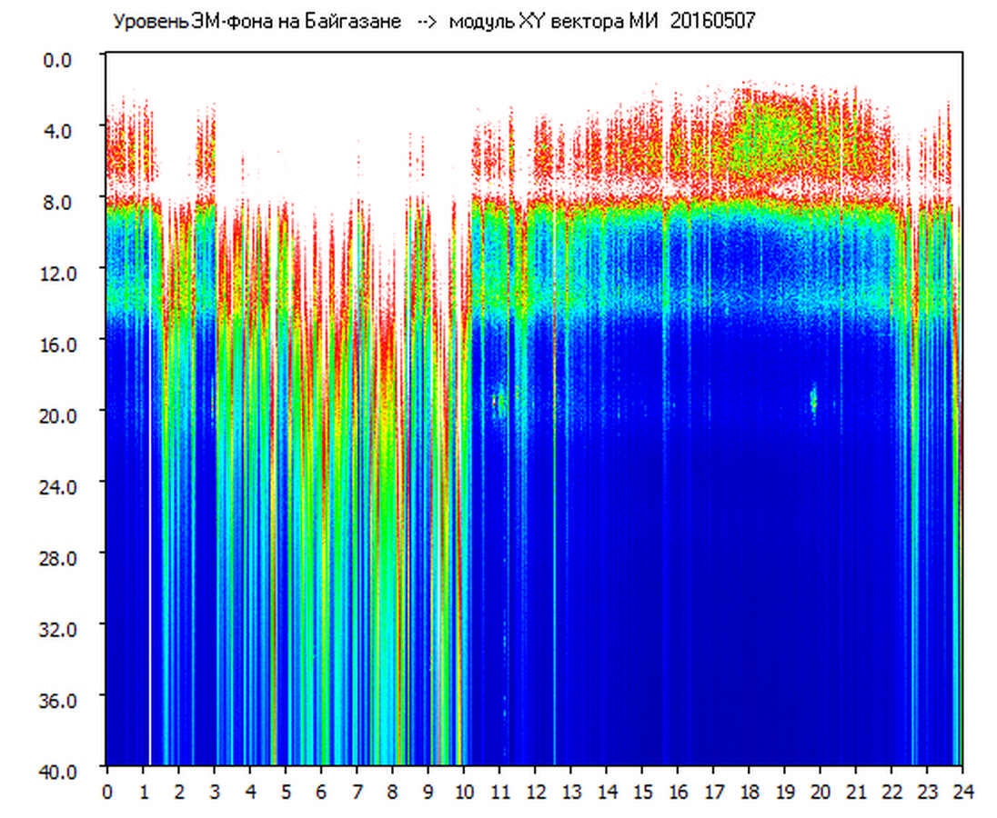Select hour 6 tick label on time axis

coord(321,792)
